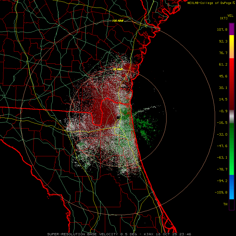
Task: Click the -109.8 velocity scale value
Action: click(x=221, y=192)
